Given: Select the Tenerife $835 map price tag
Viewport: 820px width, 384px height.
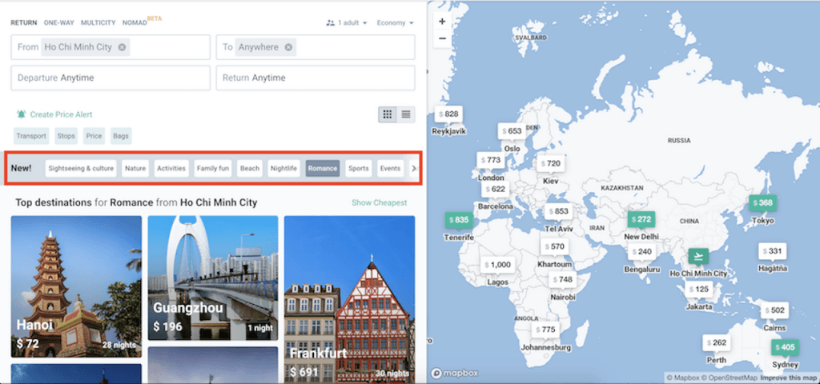Looking at the screenshot, I should pyautogui.click(x=459, y=221).
